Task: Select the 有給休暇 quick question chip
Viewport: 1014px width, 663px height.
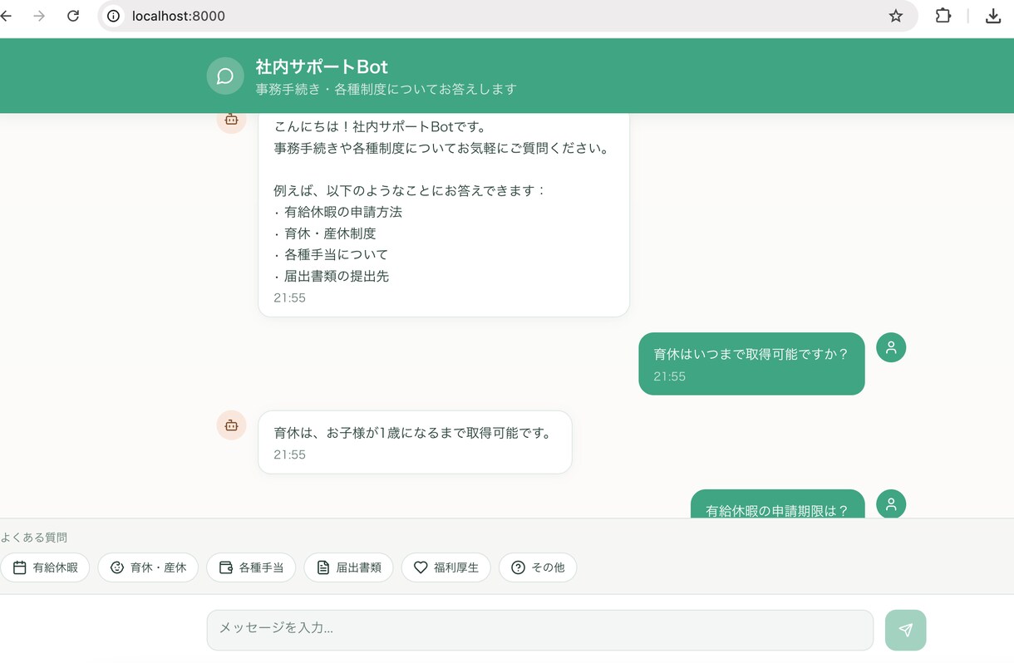Action: point(45,567)
